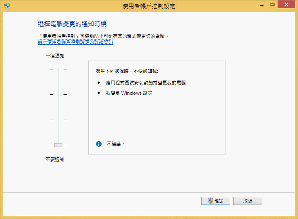Click the 一律通知 label above the slider
298x219 pixels.
tap(55, 56)
